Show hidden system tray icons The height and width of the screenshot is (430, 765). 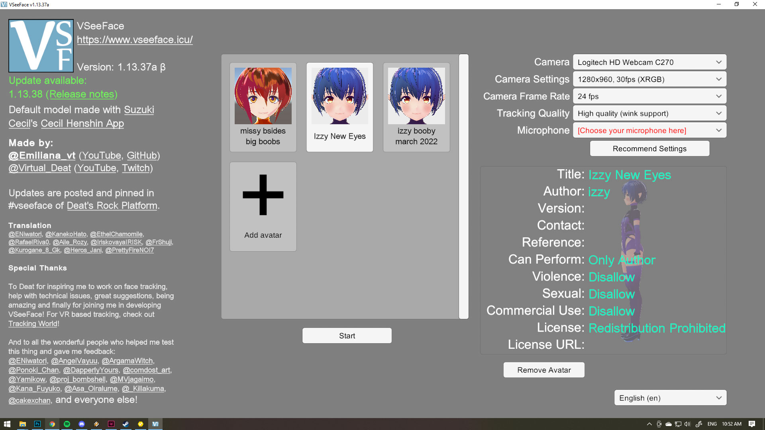tap(649, 424)
